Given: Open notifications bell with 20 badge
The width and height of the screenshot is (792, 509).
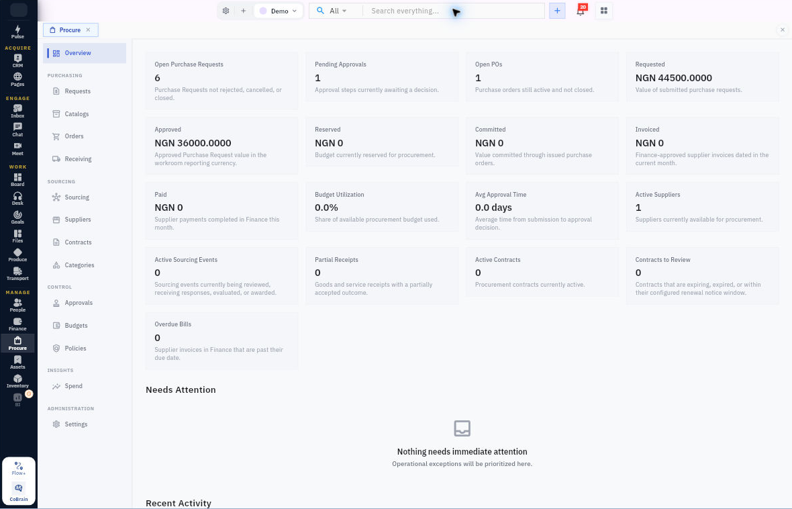Looking at the screenshot, I should pyautogui.click(x=581, y=11).
